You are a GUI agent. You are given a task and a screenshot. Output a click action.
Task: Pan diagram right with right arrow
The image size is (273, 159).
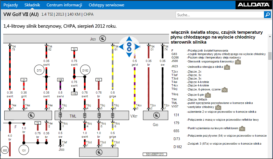pos(137,47)
